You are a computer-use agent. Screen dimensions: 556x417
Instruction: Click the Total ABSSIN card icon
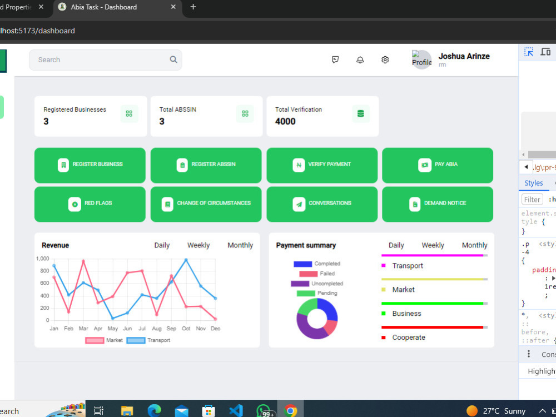tap(245, 113)
